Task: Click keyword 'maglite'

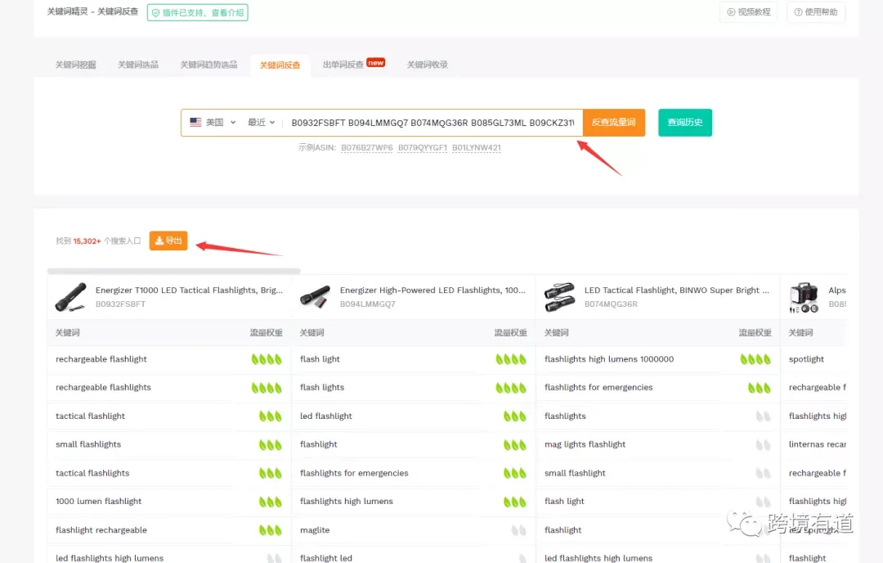Action: click(x=315, y=529)
